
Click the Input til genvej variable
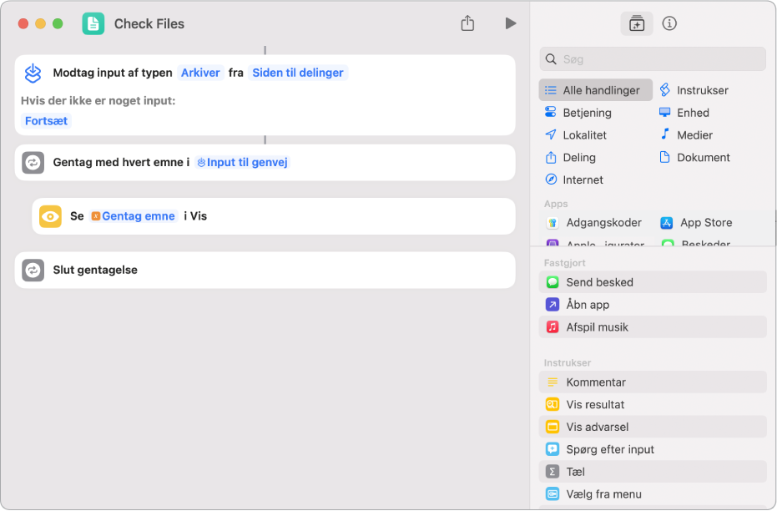click(x=242, y=163)
